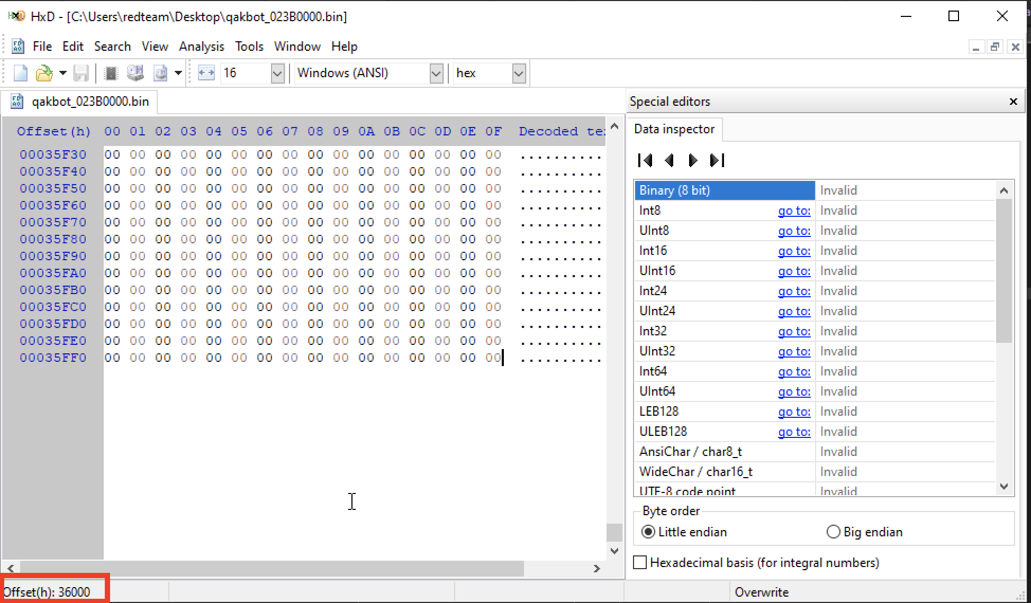Select the Binary (8 bit) row

(815, 190)
